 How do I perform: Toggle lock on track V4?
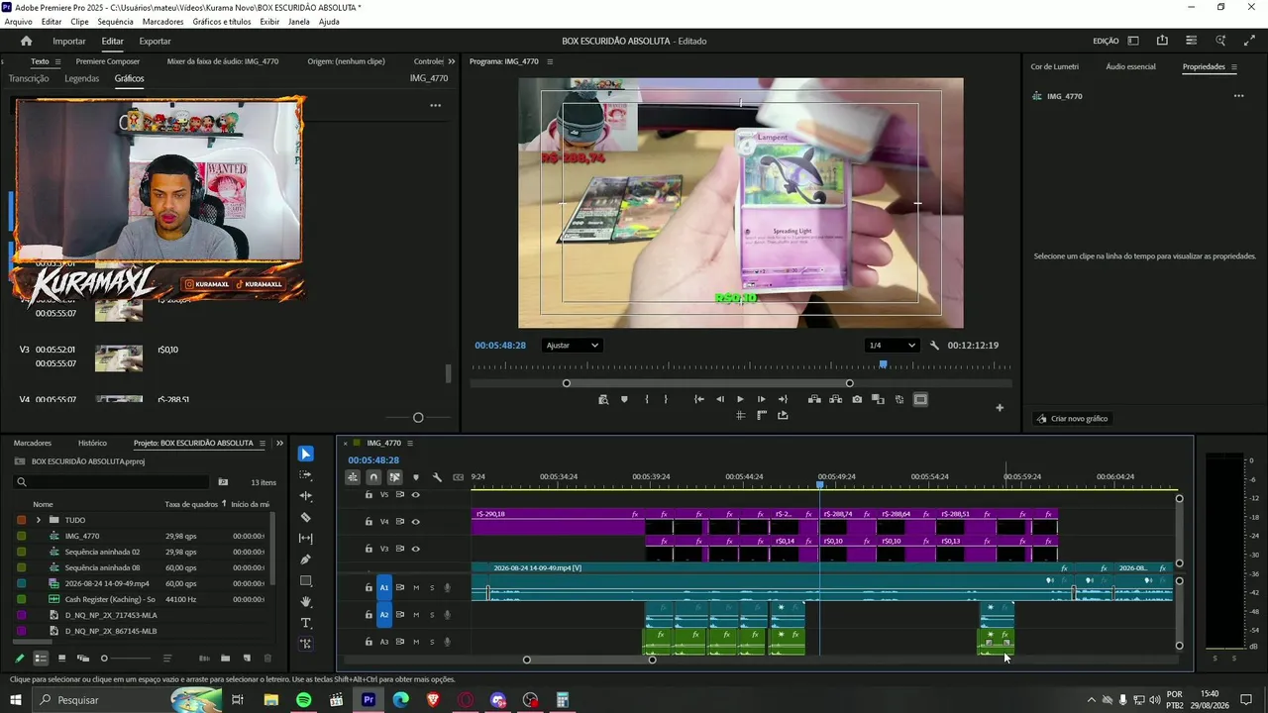(369, 522)
